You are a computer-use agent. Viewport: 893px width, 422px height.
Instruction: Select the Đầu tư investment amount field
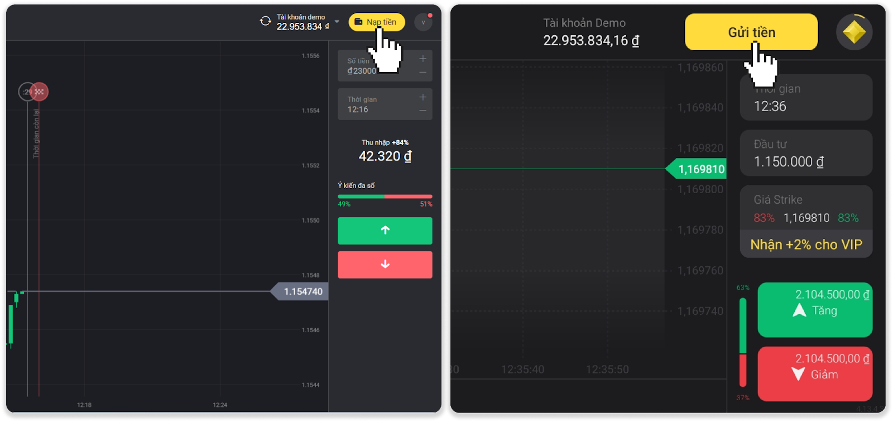tap(805, 154)
